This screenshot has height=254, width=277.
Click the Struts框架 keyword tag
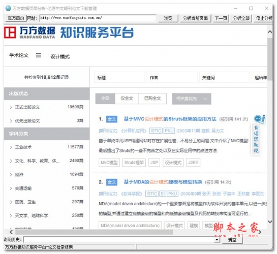[x=134, y=163]
